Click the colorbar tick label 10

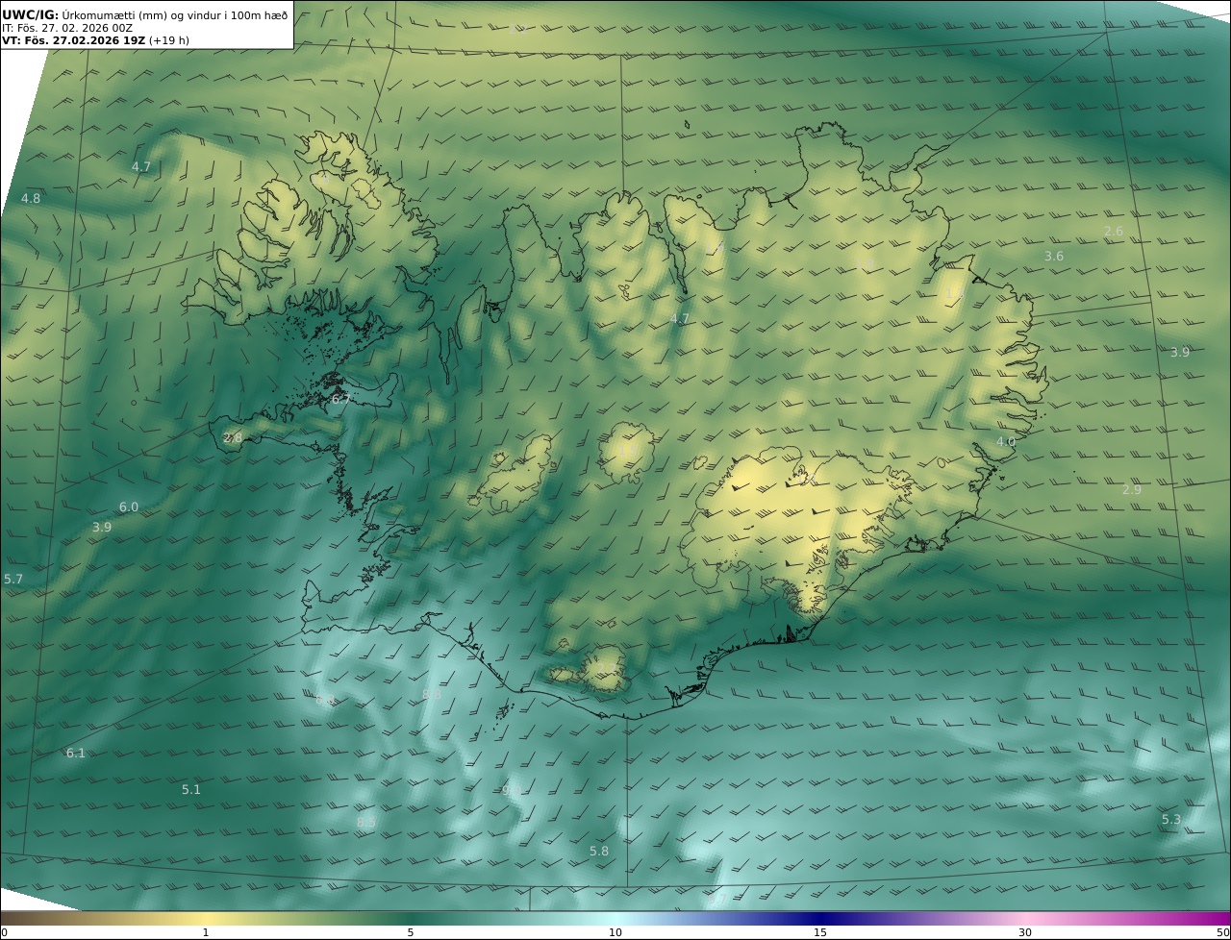pyautogui.click(x=615, y=932)
